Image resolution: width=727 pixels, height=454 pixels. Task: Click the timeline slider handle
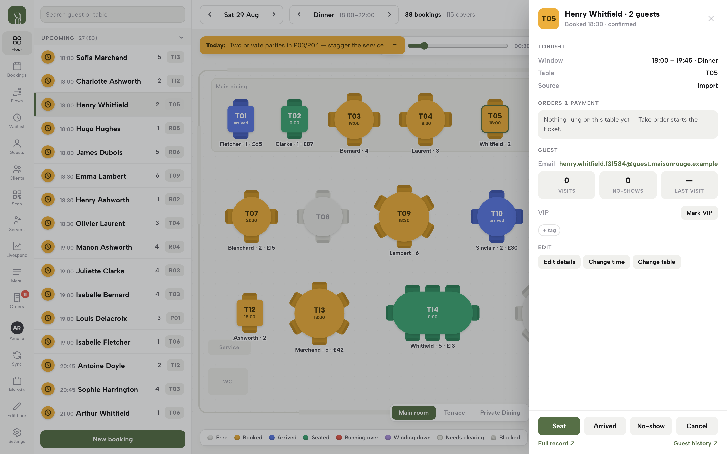pyautogui.click(x=424, y=46)
